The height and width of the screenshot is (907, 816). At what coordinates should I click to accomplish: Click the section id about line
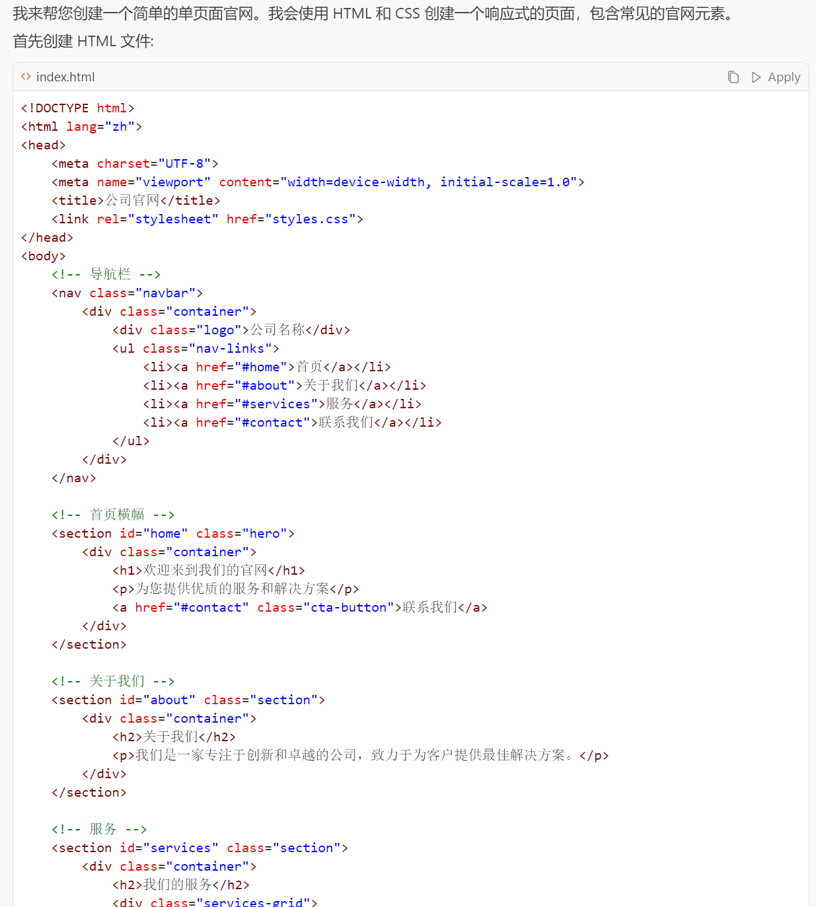coord(188,700)
